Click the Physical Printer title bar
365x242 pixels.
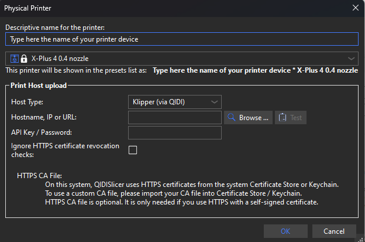[x=175, y=8]
